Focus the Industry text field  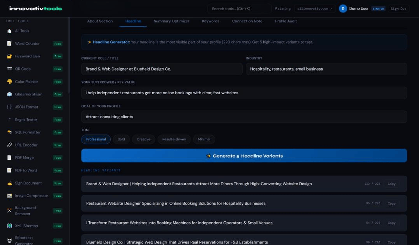(x=326, y=69)
